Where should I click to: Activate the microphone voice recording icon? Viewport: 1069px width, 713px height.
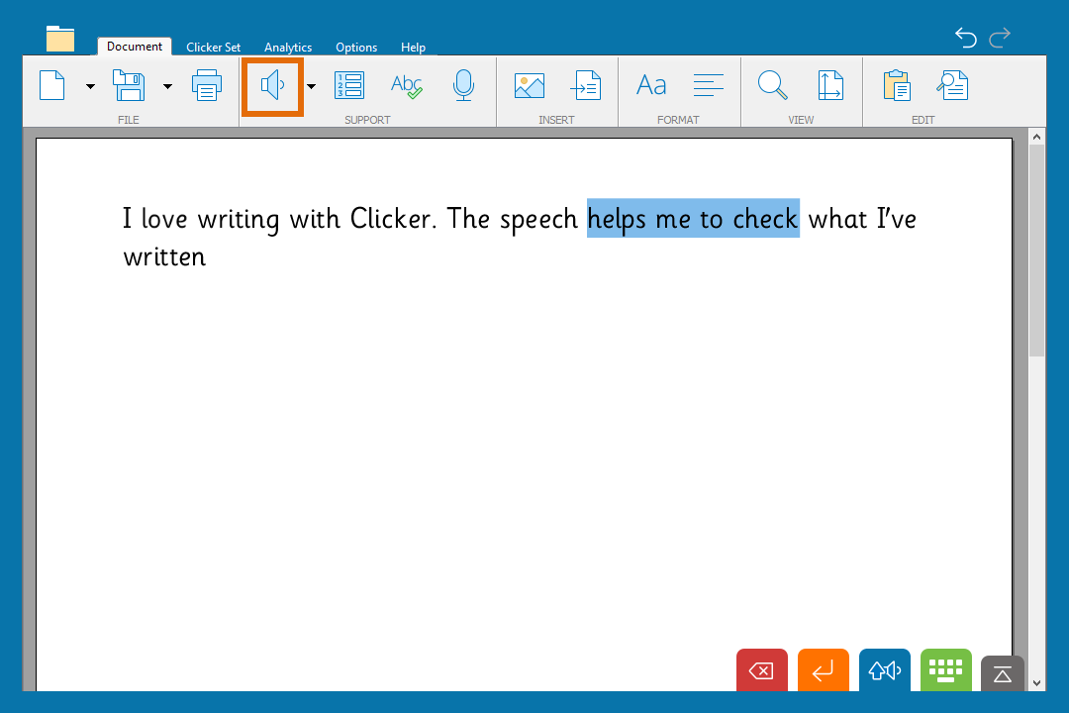click(x=463, y=86)
